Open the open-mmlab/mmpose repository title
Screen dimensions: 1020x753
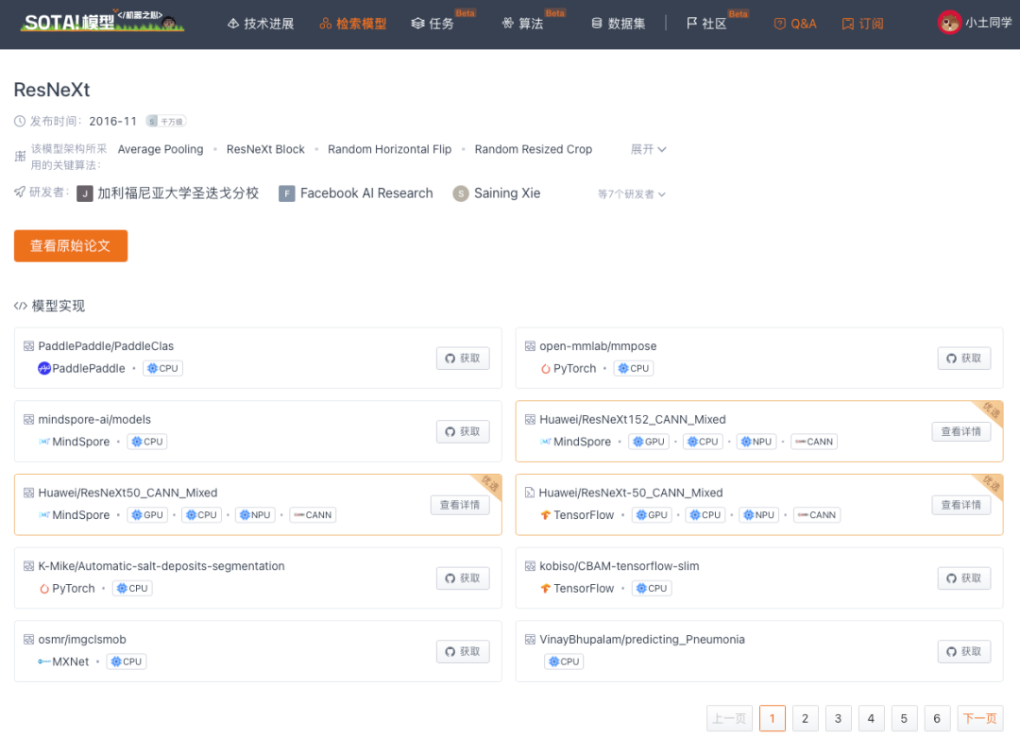(598, 346)
